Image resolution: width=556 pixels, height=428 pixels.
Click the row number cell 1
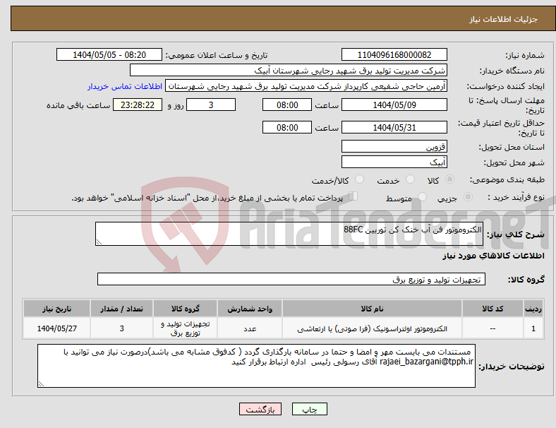point(533,328)
